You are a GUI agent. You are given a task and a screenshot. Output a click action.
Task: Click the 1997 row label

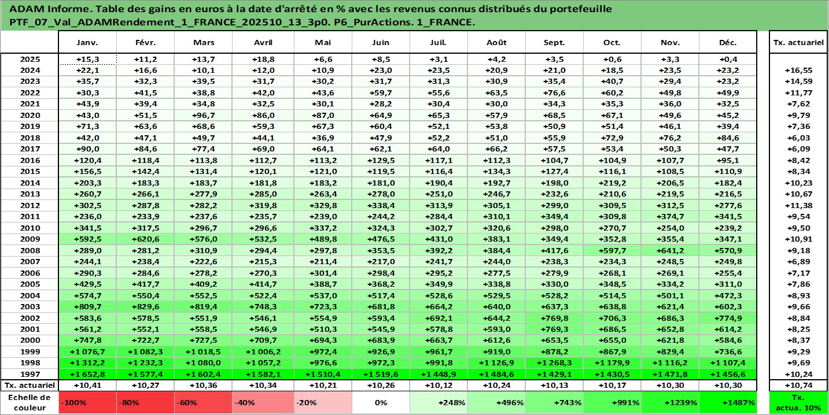pos(30,374)
